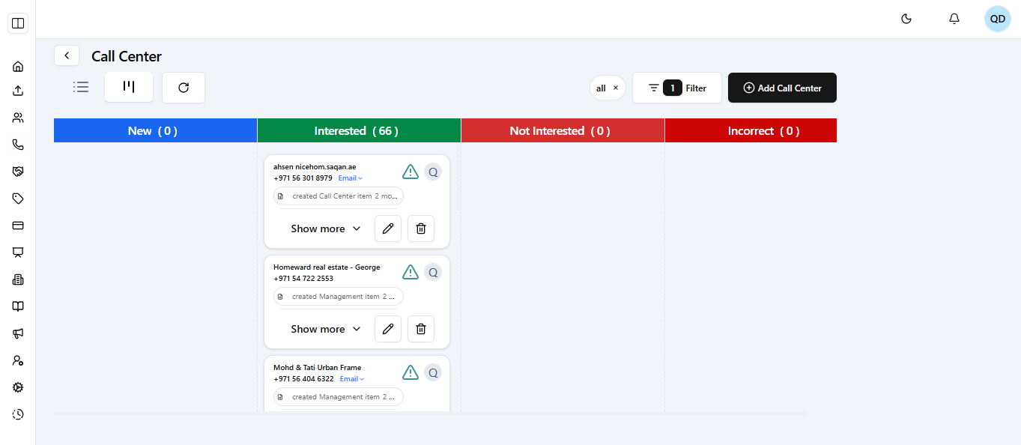The image size is (1021, 445).
Task: Open the user settings icon in sidebar
Action: [x=18, y=360]
